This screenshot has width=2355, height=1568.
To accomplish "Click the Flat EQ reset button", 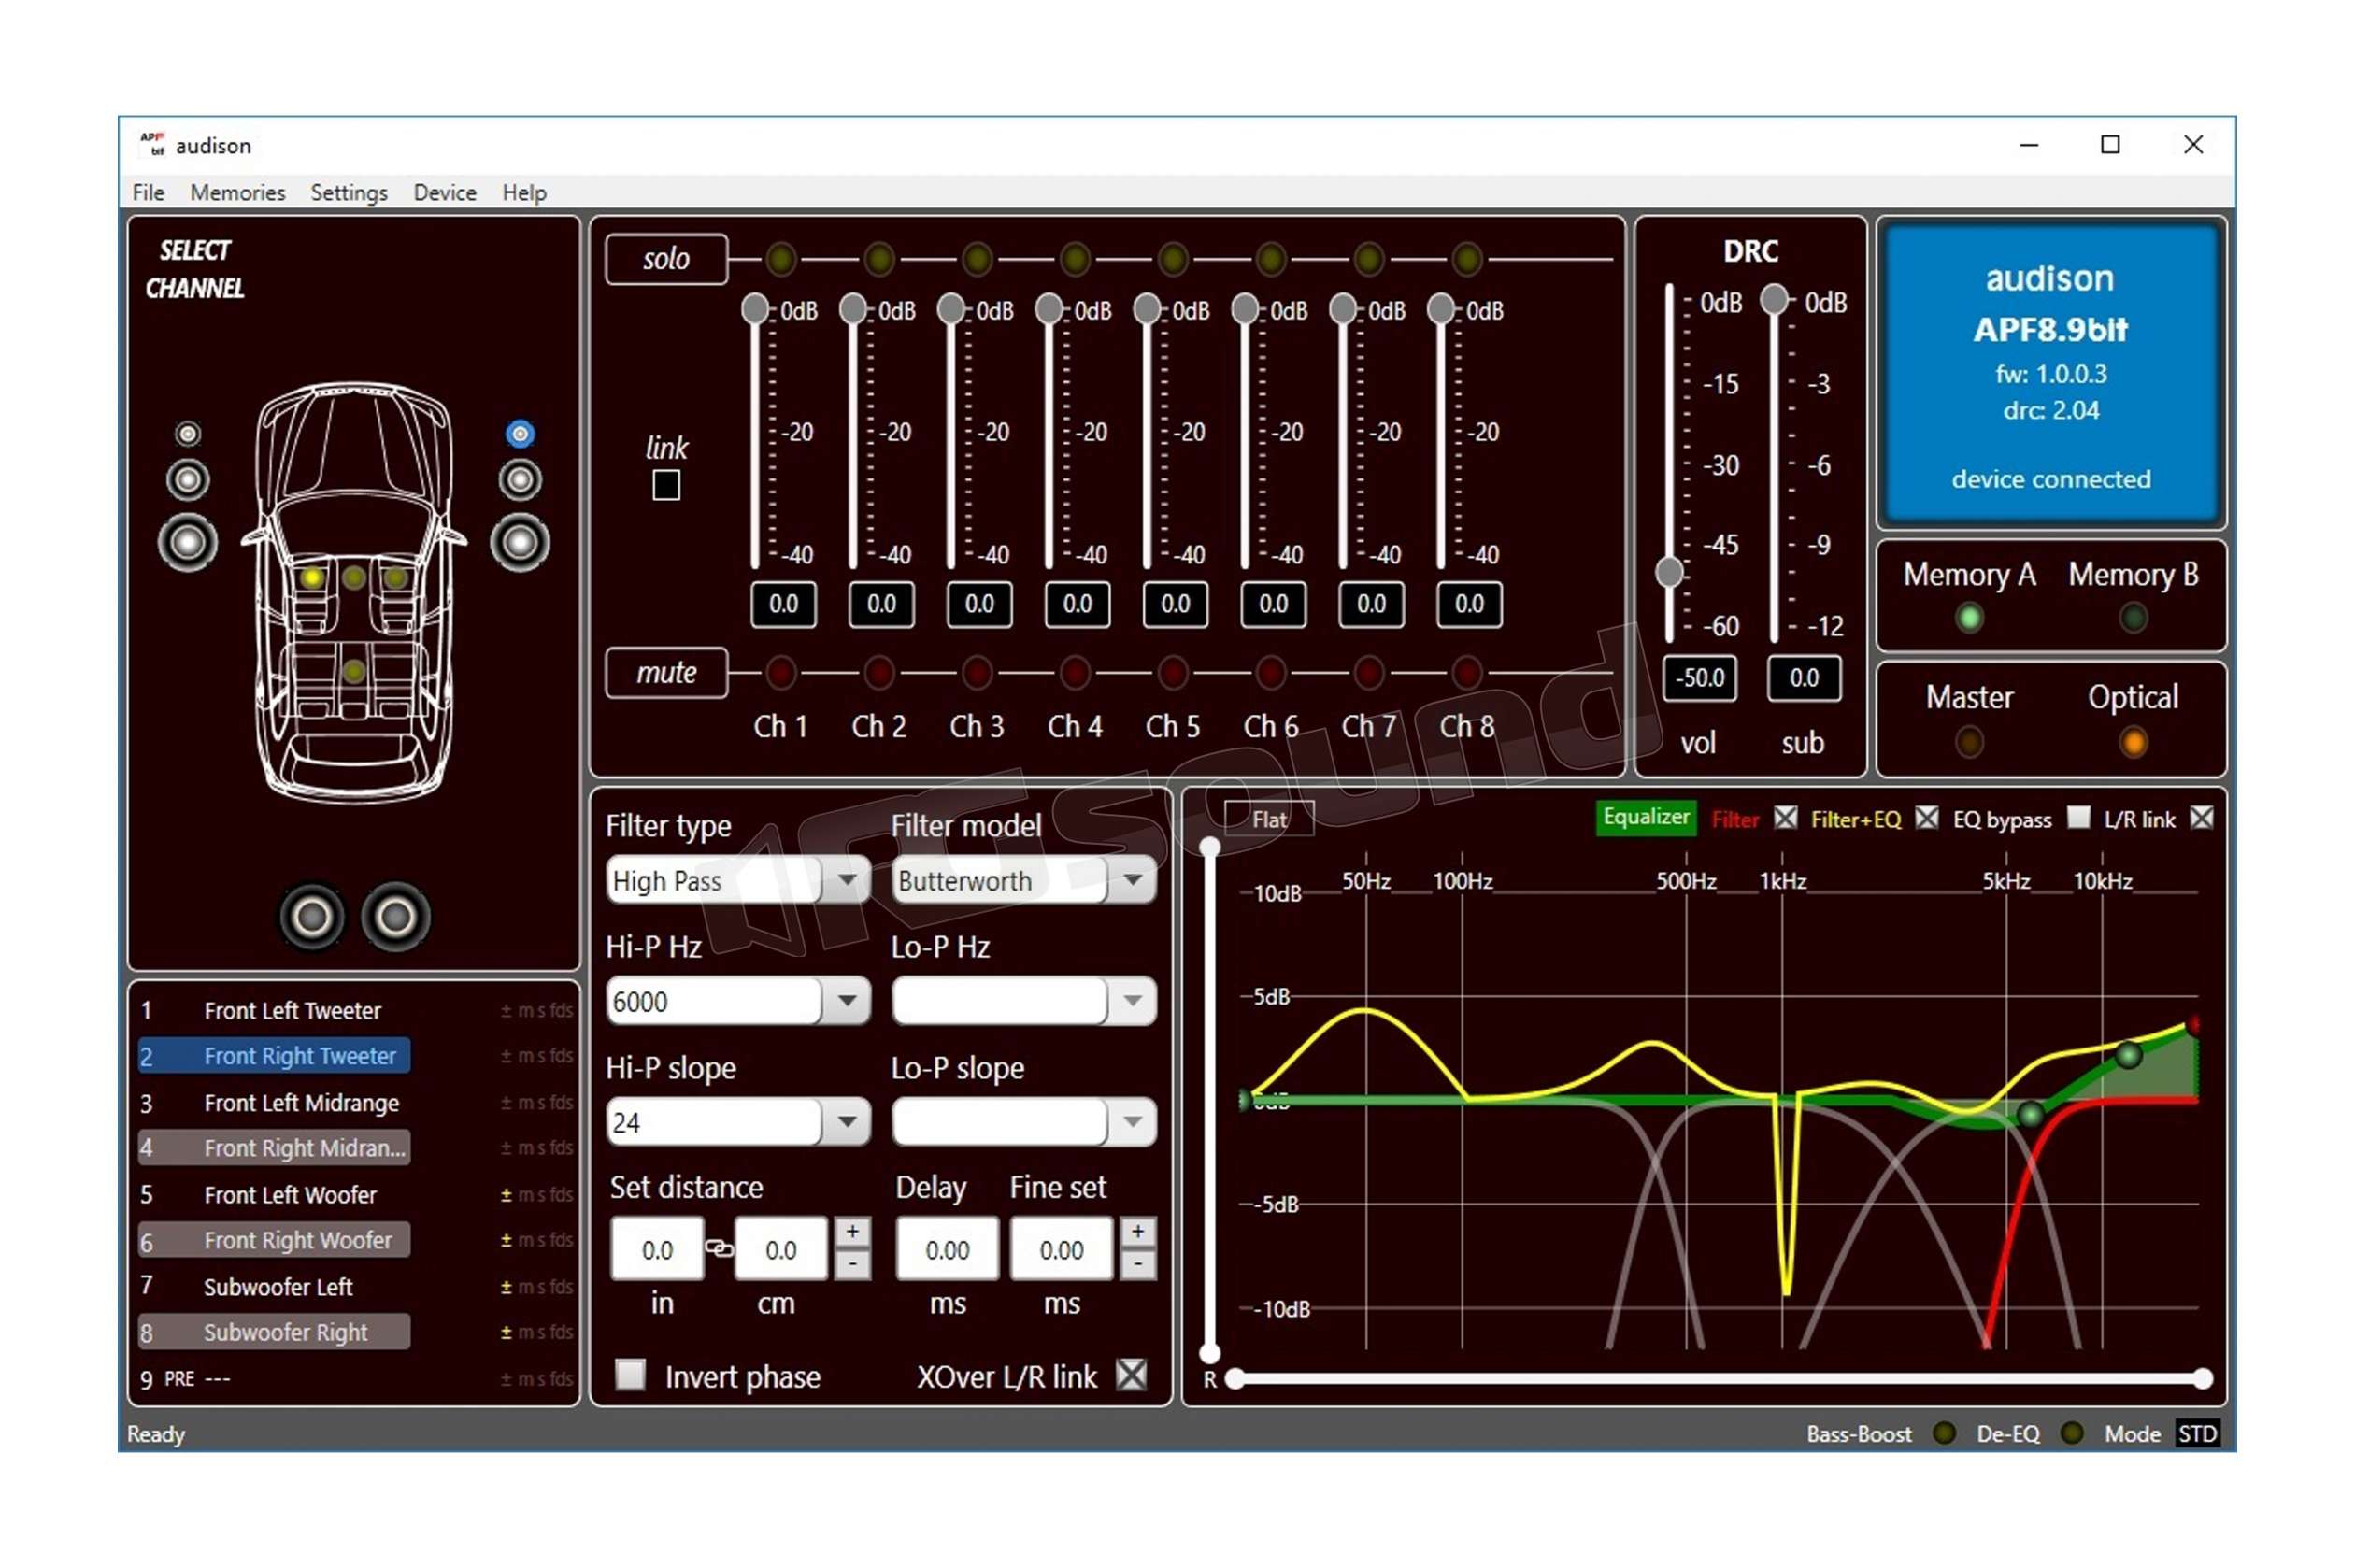I will (x=1269, y=819).
